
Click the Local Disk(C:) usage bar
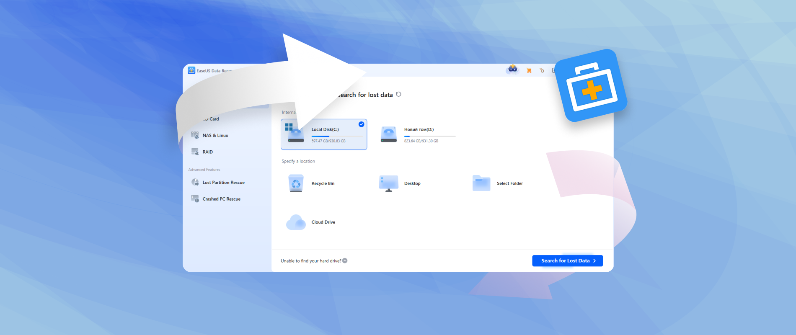point(337,136)
